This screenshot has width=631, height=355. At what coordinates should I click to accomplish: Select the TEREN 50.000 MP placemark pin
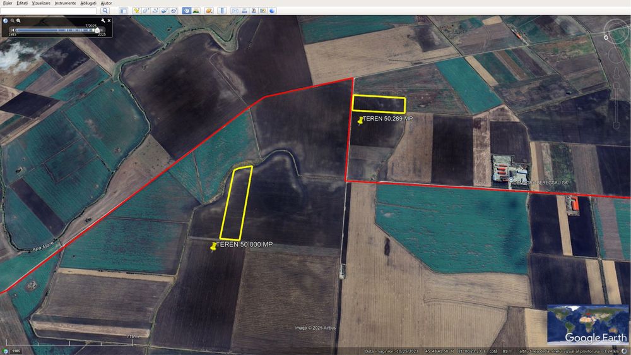213,246
